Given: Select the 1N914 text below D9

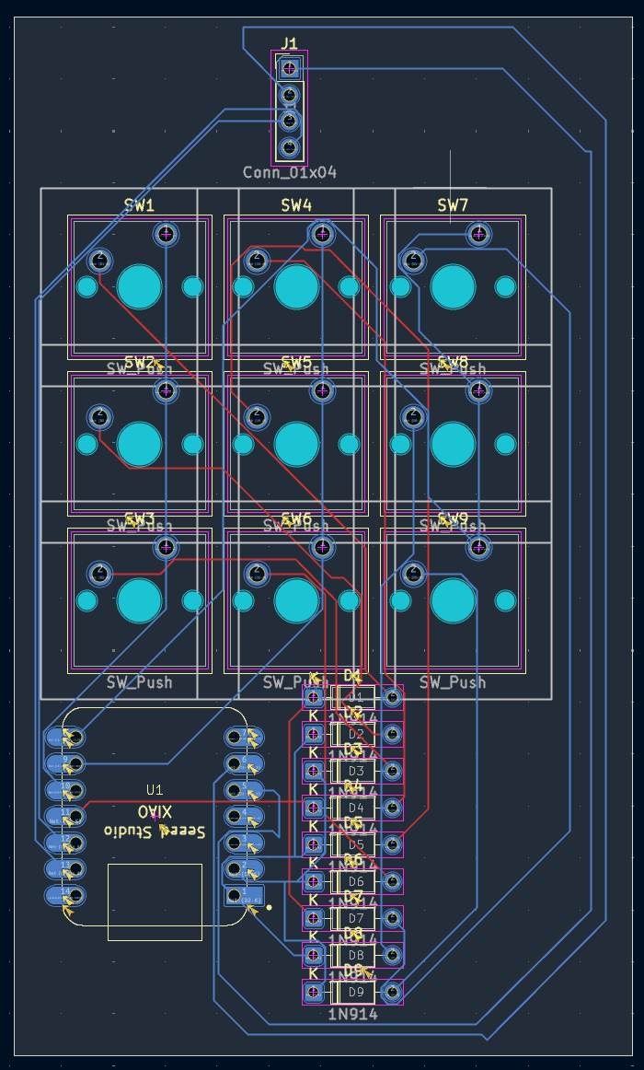Looking at the screenshot, I should tap(352, 1015).
